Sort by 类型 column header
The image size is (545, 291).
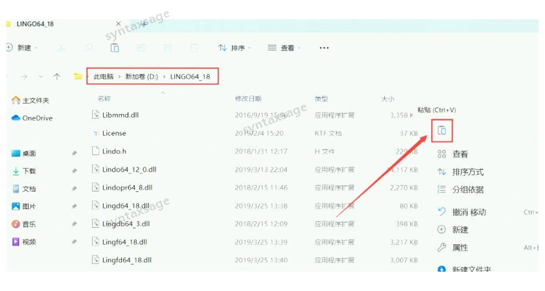pyautogui.click(x=321, y=98)
